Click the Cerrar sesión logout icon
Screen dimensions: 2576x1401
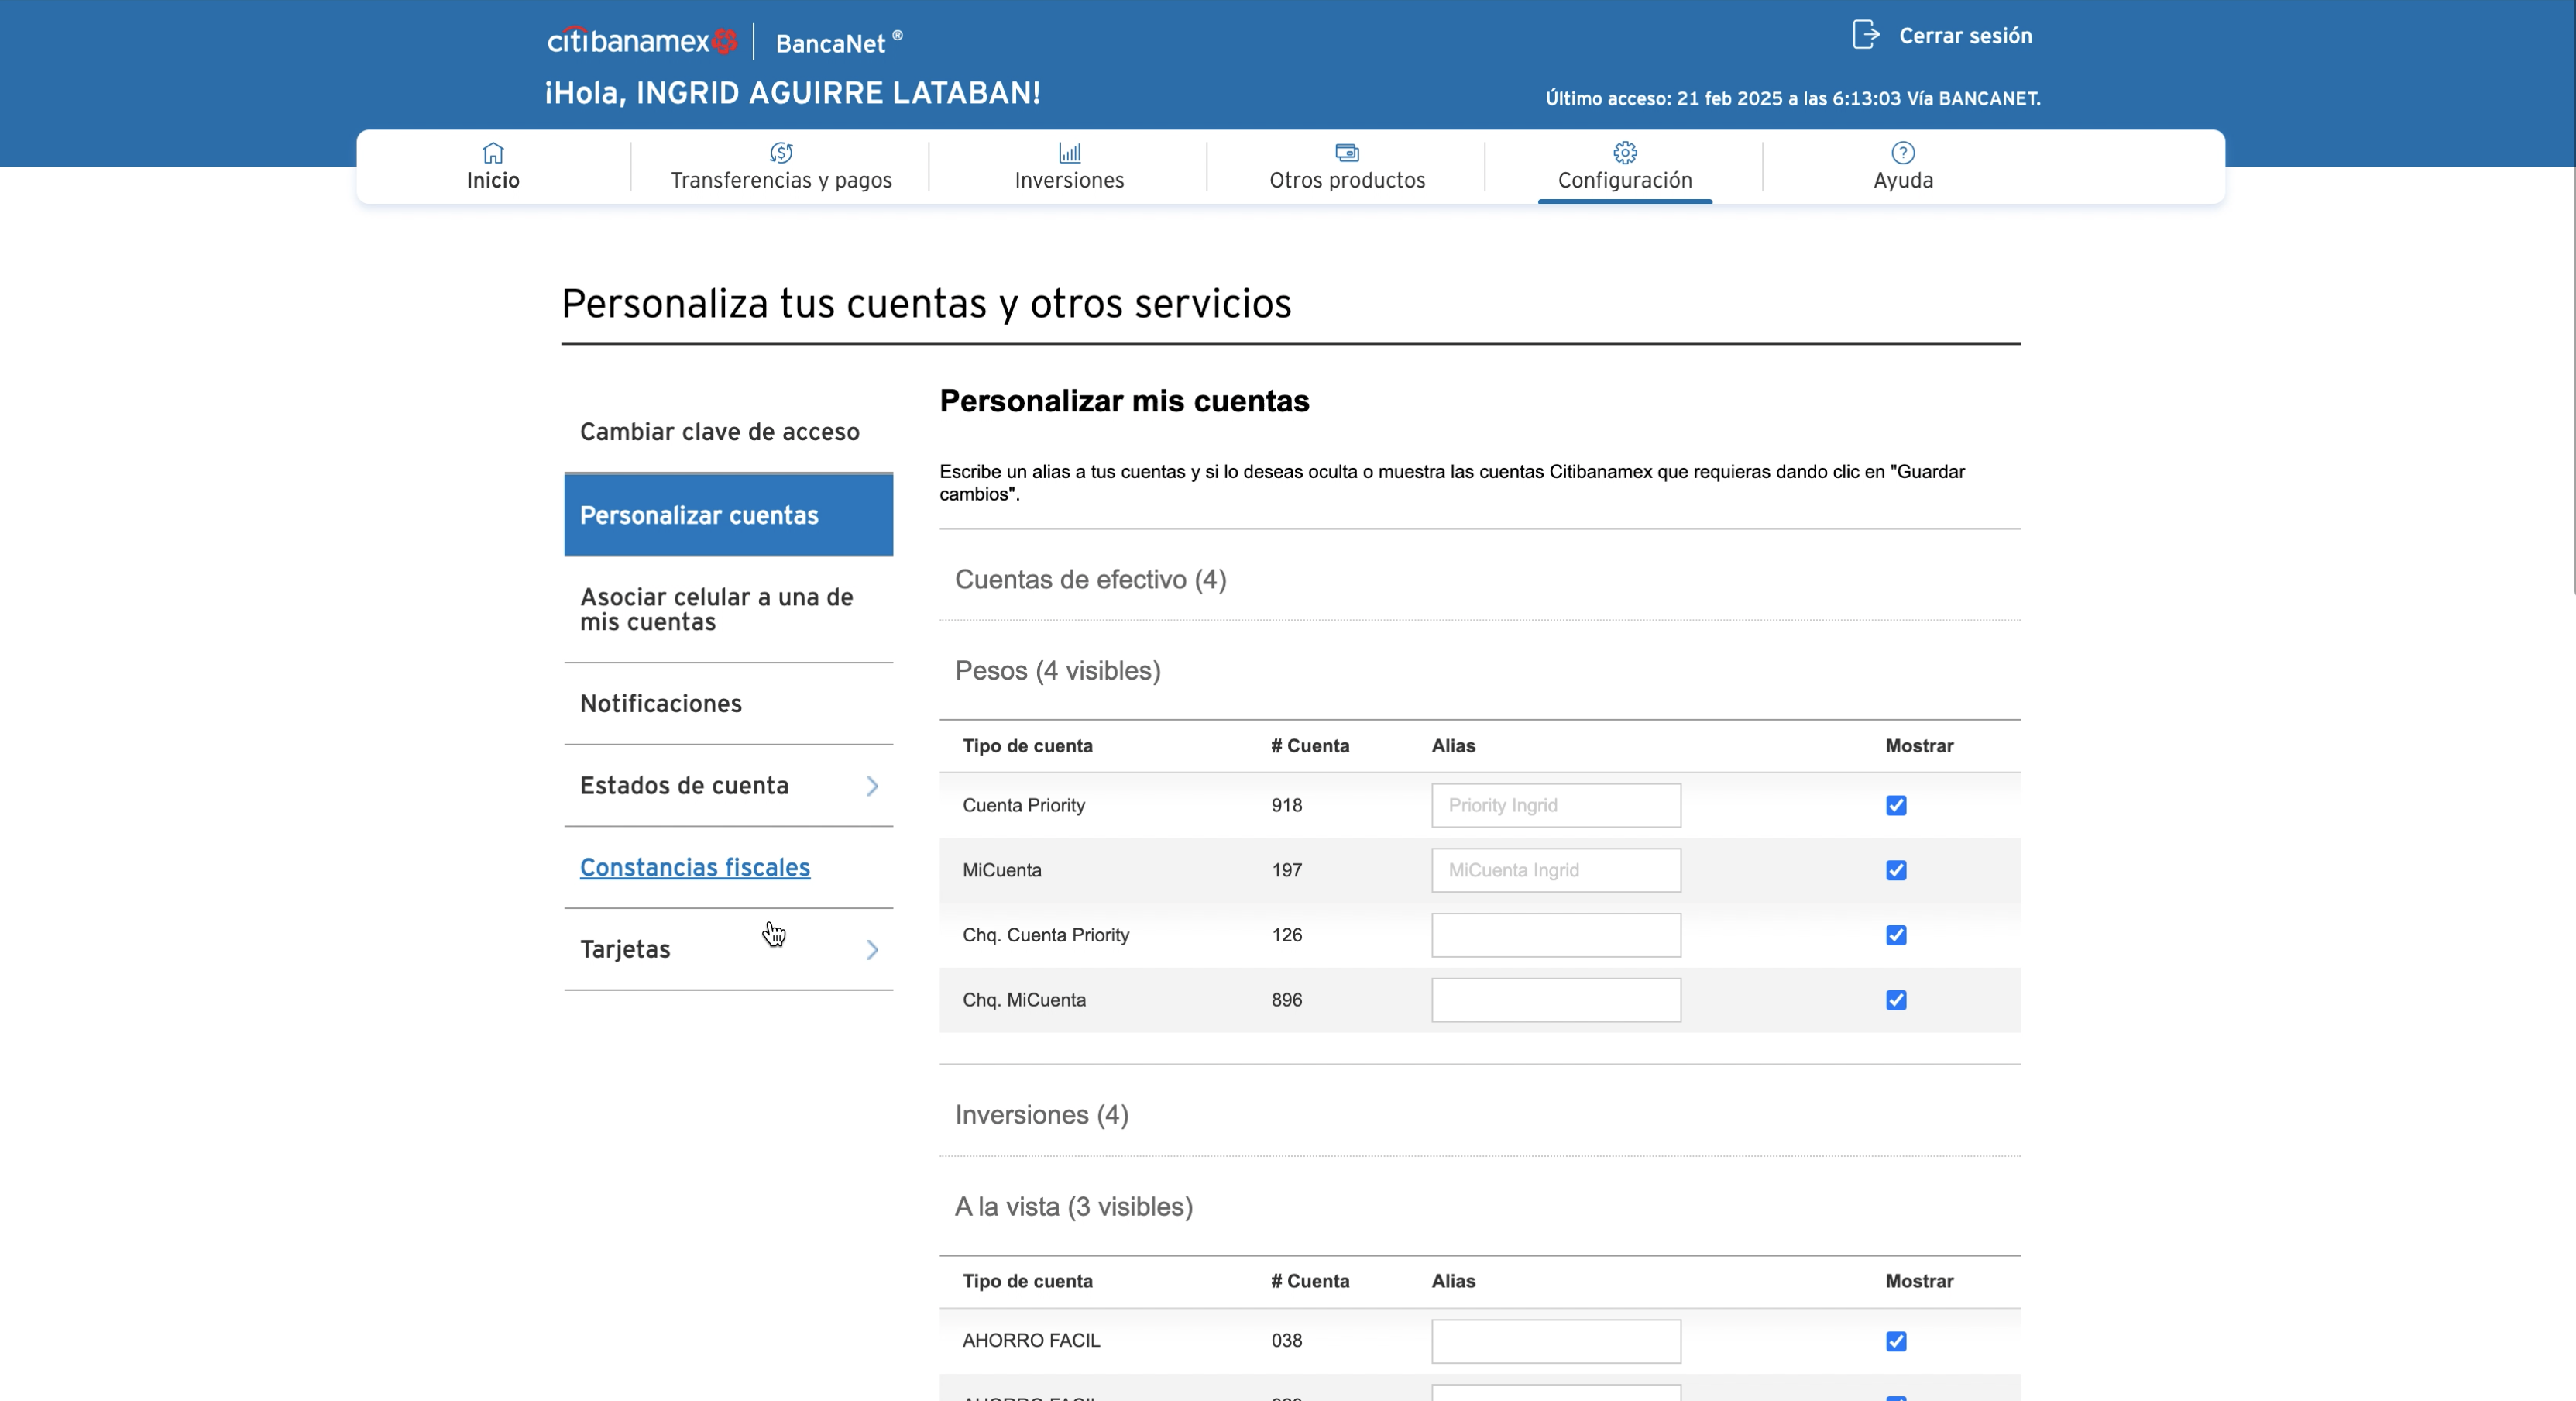point(1865,35)
